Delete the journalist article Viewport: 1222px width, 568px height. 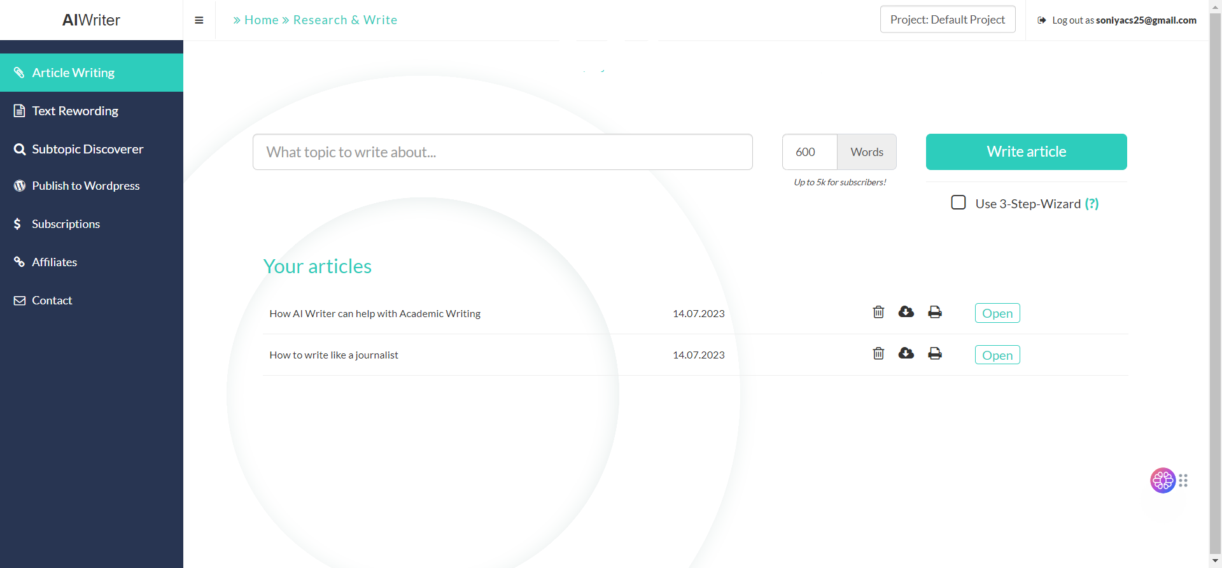[878, 353]
